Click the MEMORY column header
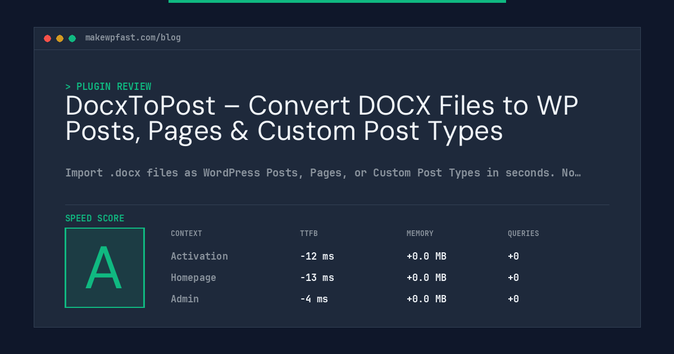The height and width of the screenshot is (354, 674). point(420,233)
